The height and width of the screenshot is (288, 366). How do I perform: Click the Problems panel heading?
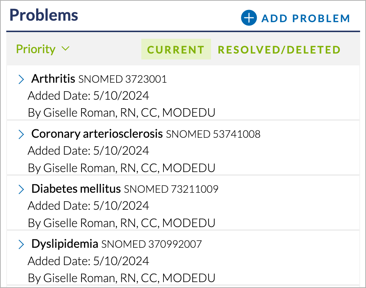(44, 16)
